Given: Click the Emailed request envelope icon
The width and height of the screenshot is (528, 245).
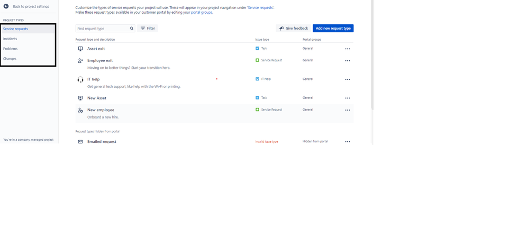Looking at the screenshot, I should (80, 142).
